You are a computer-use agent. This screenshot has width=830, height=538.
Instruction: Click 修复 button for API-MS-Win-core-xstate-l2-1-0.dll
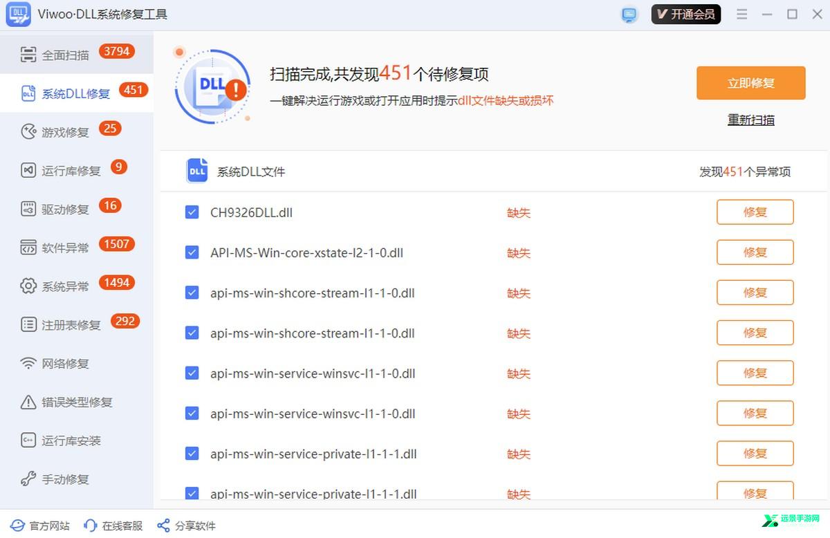755,252
